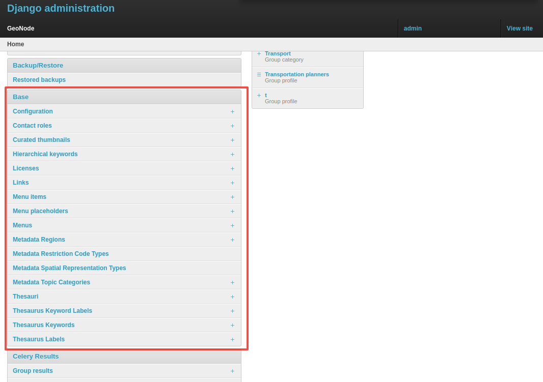Click the Django administration title

tap(61, 8)
